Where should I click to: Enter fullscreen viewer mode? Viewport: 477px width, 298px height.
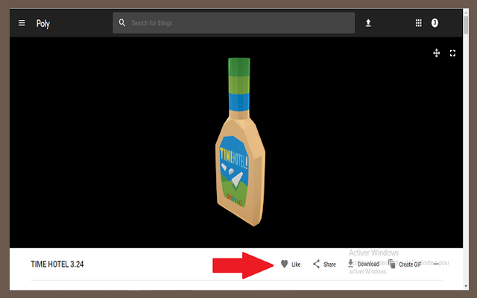(452, 53)
